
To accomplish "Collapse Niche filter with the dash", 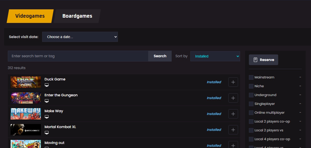I will (300, 86).
